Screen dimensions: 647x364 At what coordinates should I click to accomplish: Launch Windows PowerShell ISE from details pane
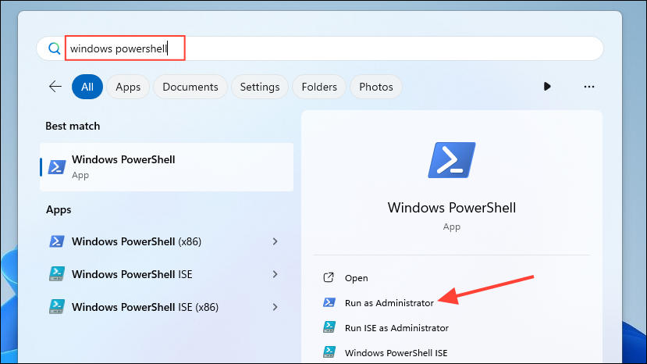click(x=396, y=353)
